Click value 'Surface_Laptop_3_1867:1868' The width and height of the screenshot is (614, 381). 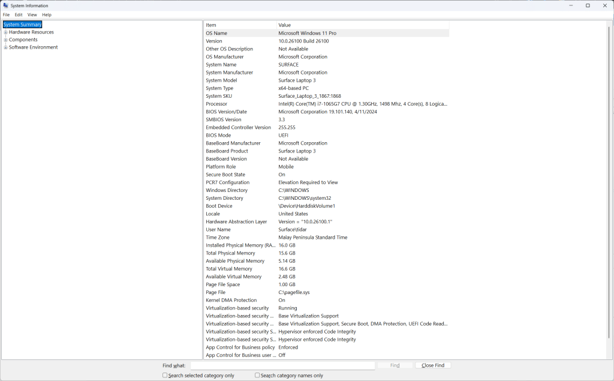point(309,96)
